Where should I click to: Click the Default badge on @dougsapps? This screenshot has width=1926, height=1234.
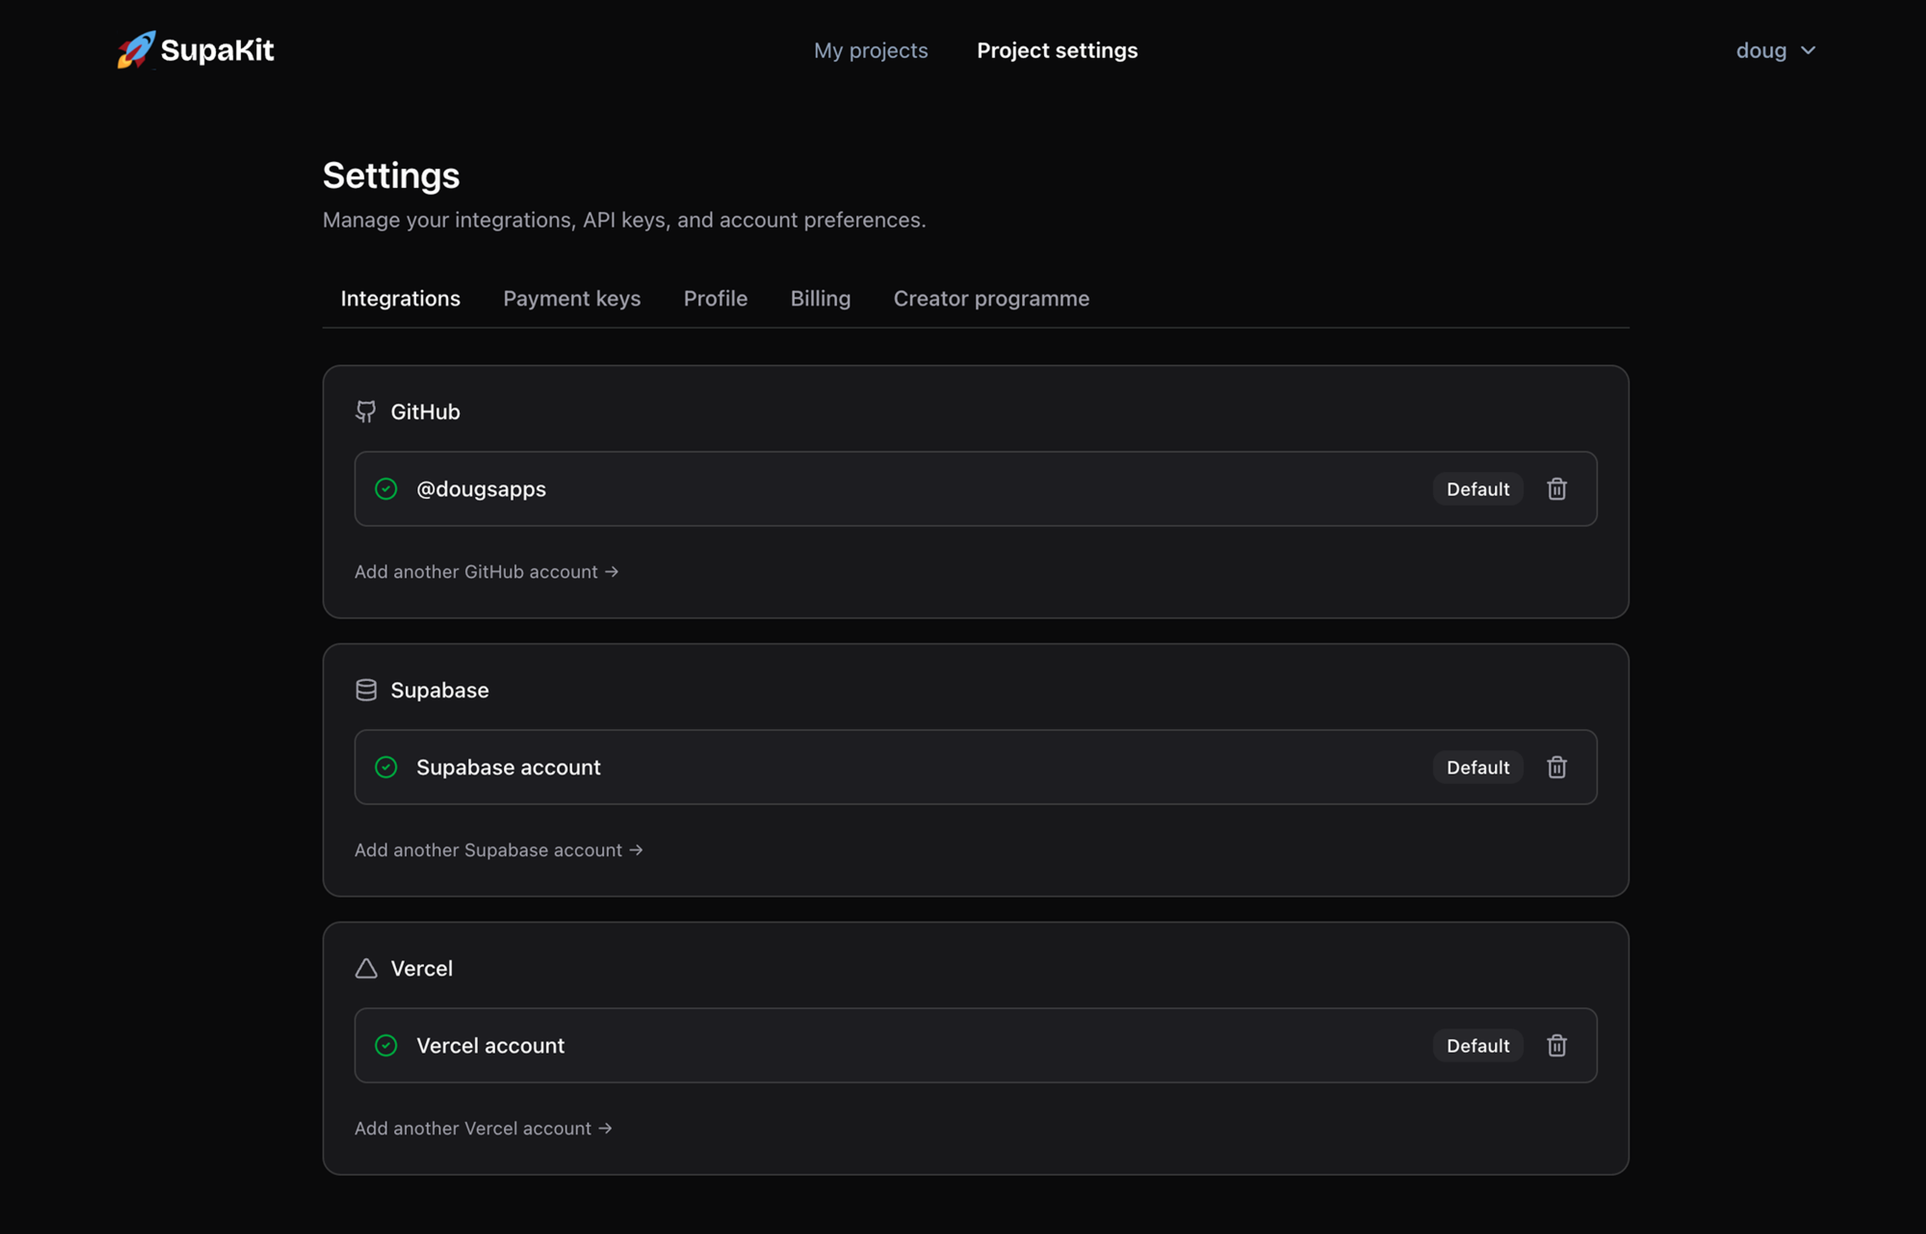tap(1478, 489)
